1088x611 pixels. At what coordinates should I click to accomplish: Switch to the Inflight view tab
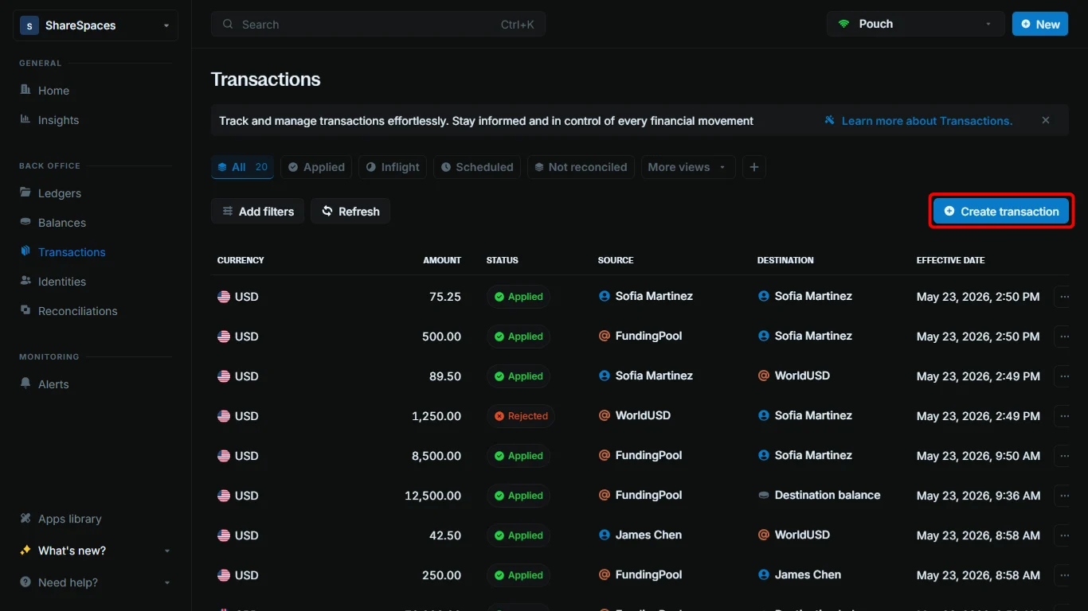393,167
